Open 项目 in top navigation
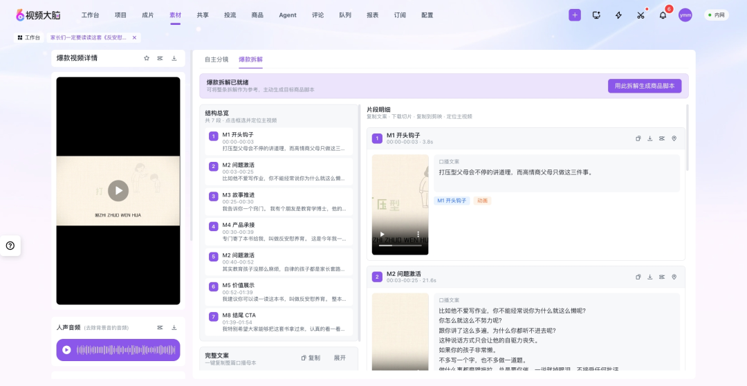This screenshot has width=747, height=386. tap(120, 15)
